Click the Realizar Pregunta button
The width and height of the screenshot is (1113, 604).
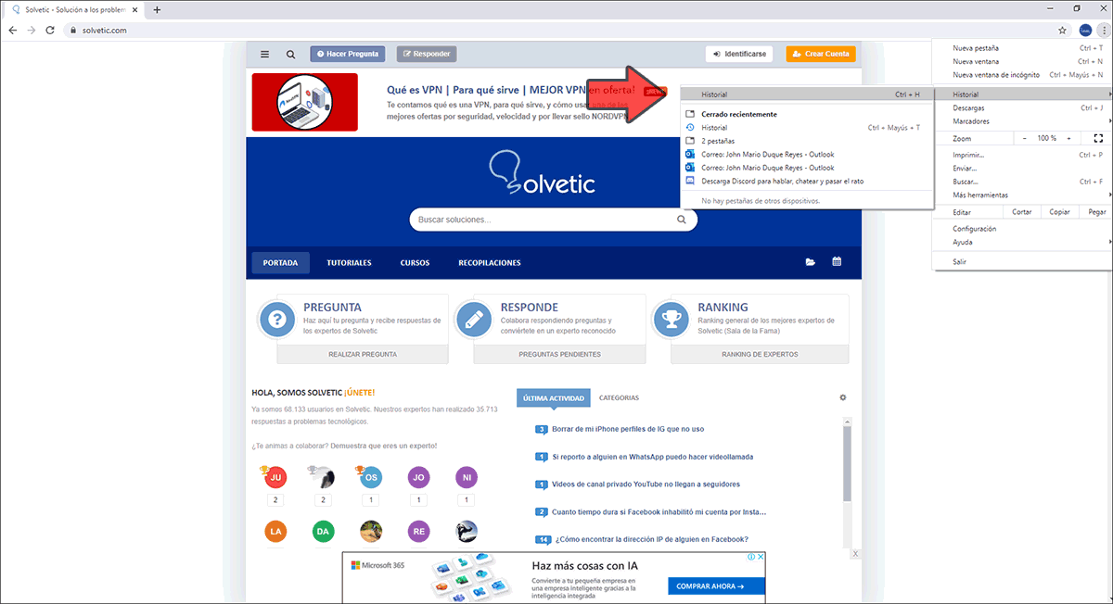coord(363,355)
